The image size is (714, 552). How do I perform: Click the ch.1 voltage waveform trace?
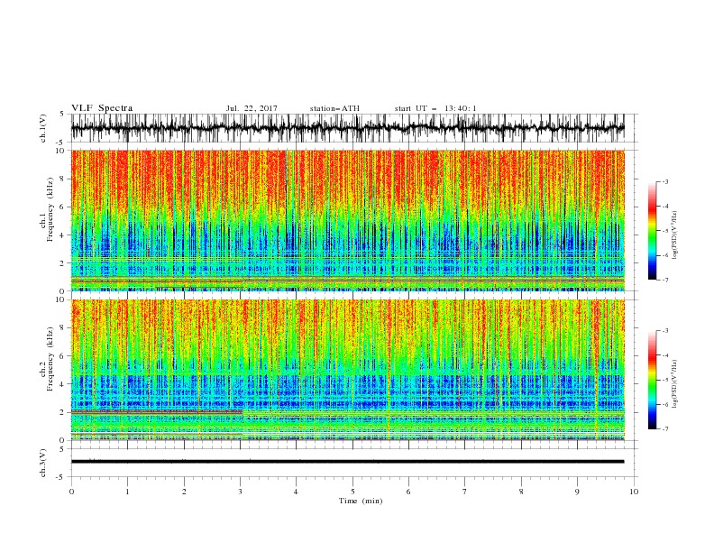347,128
